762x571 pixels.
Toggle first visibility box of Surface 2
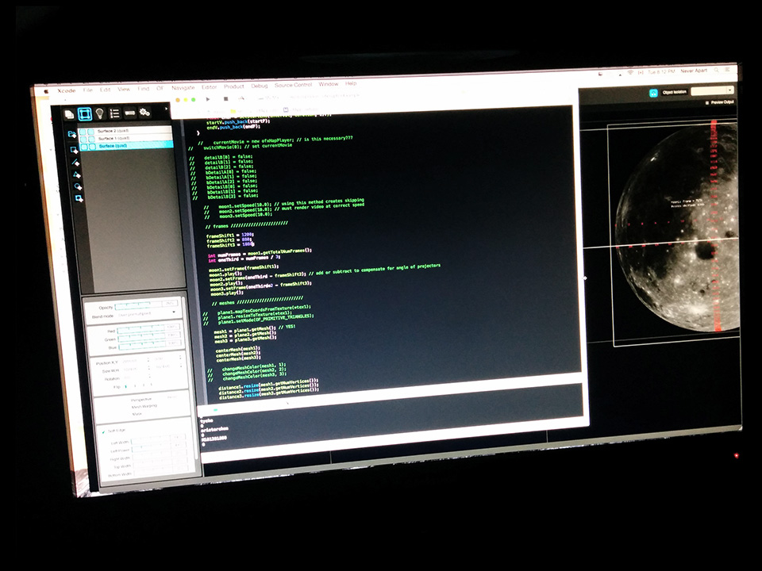click(x=83, y=130)
